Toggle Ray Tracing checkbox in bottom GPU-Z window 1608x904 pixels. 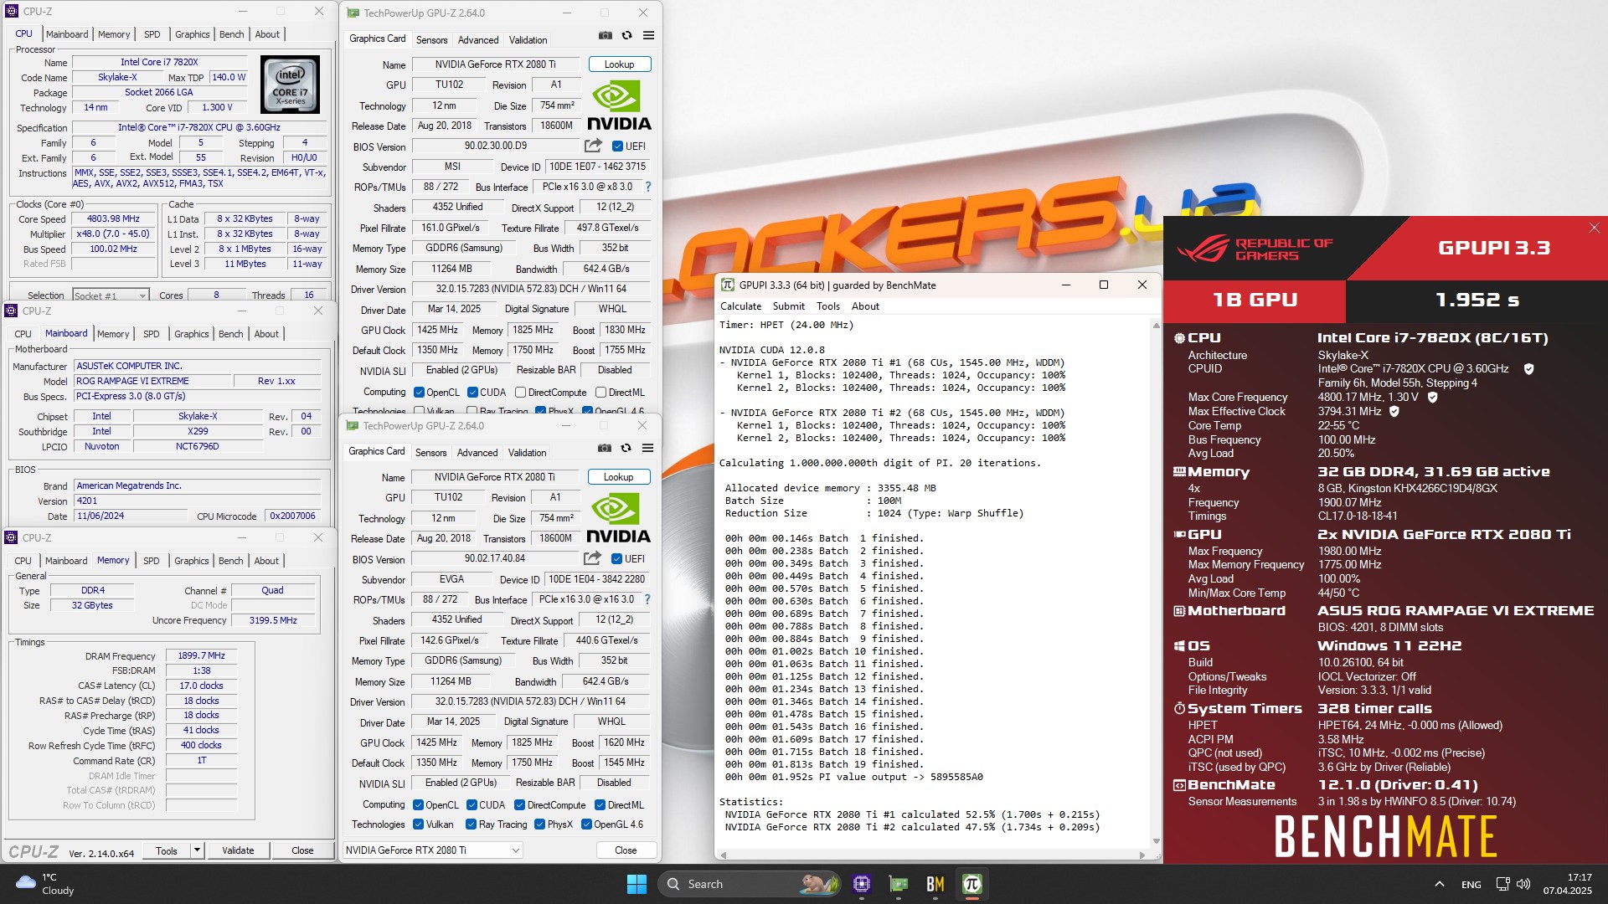pyautogui.click(x=471, y=824)
